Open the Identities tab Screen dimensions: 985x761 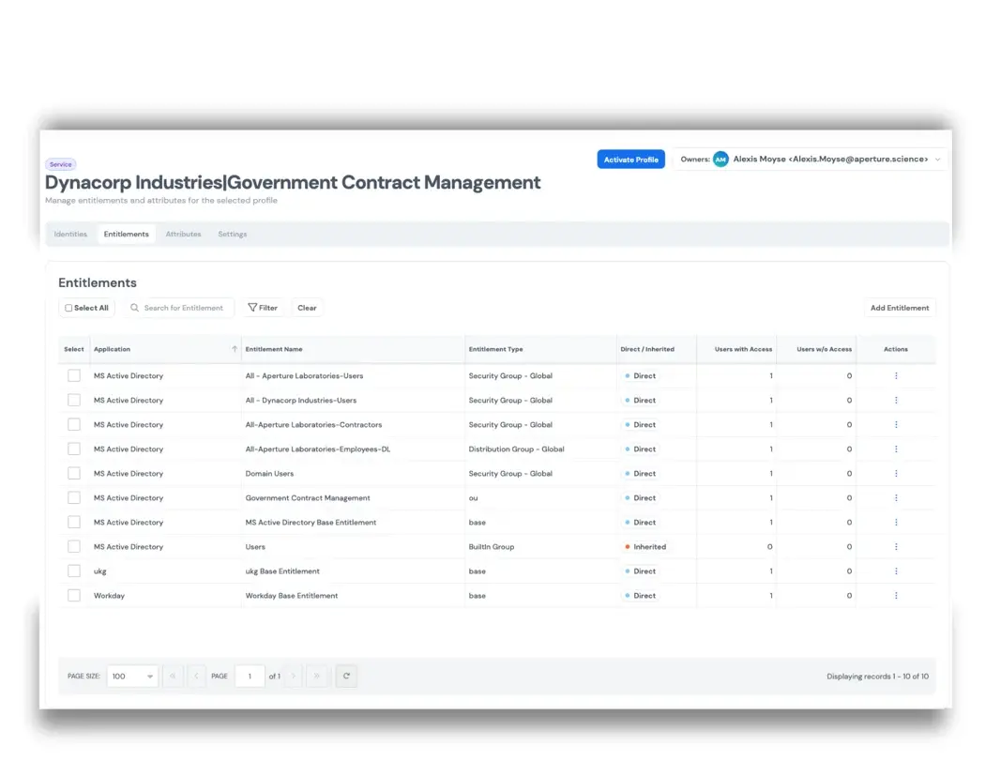point(70,234)
